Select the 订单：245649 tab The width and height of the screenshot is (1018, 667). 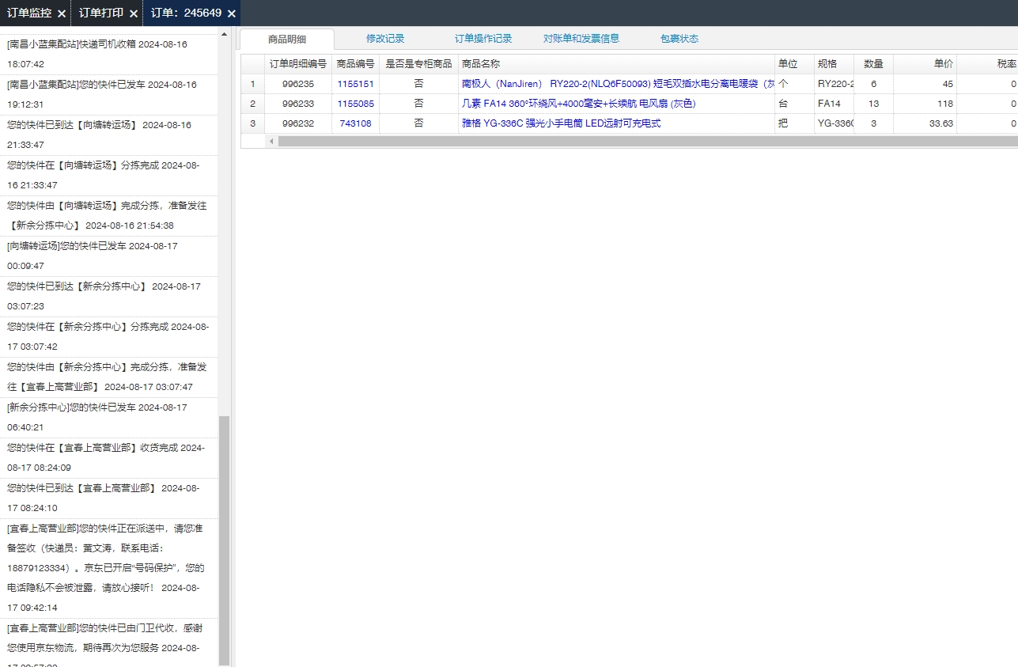point(186,13)
